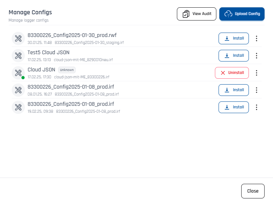Install the Test5 Cloud JSON config
Screen dimensions: 273x201
[234, 56]
